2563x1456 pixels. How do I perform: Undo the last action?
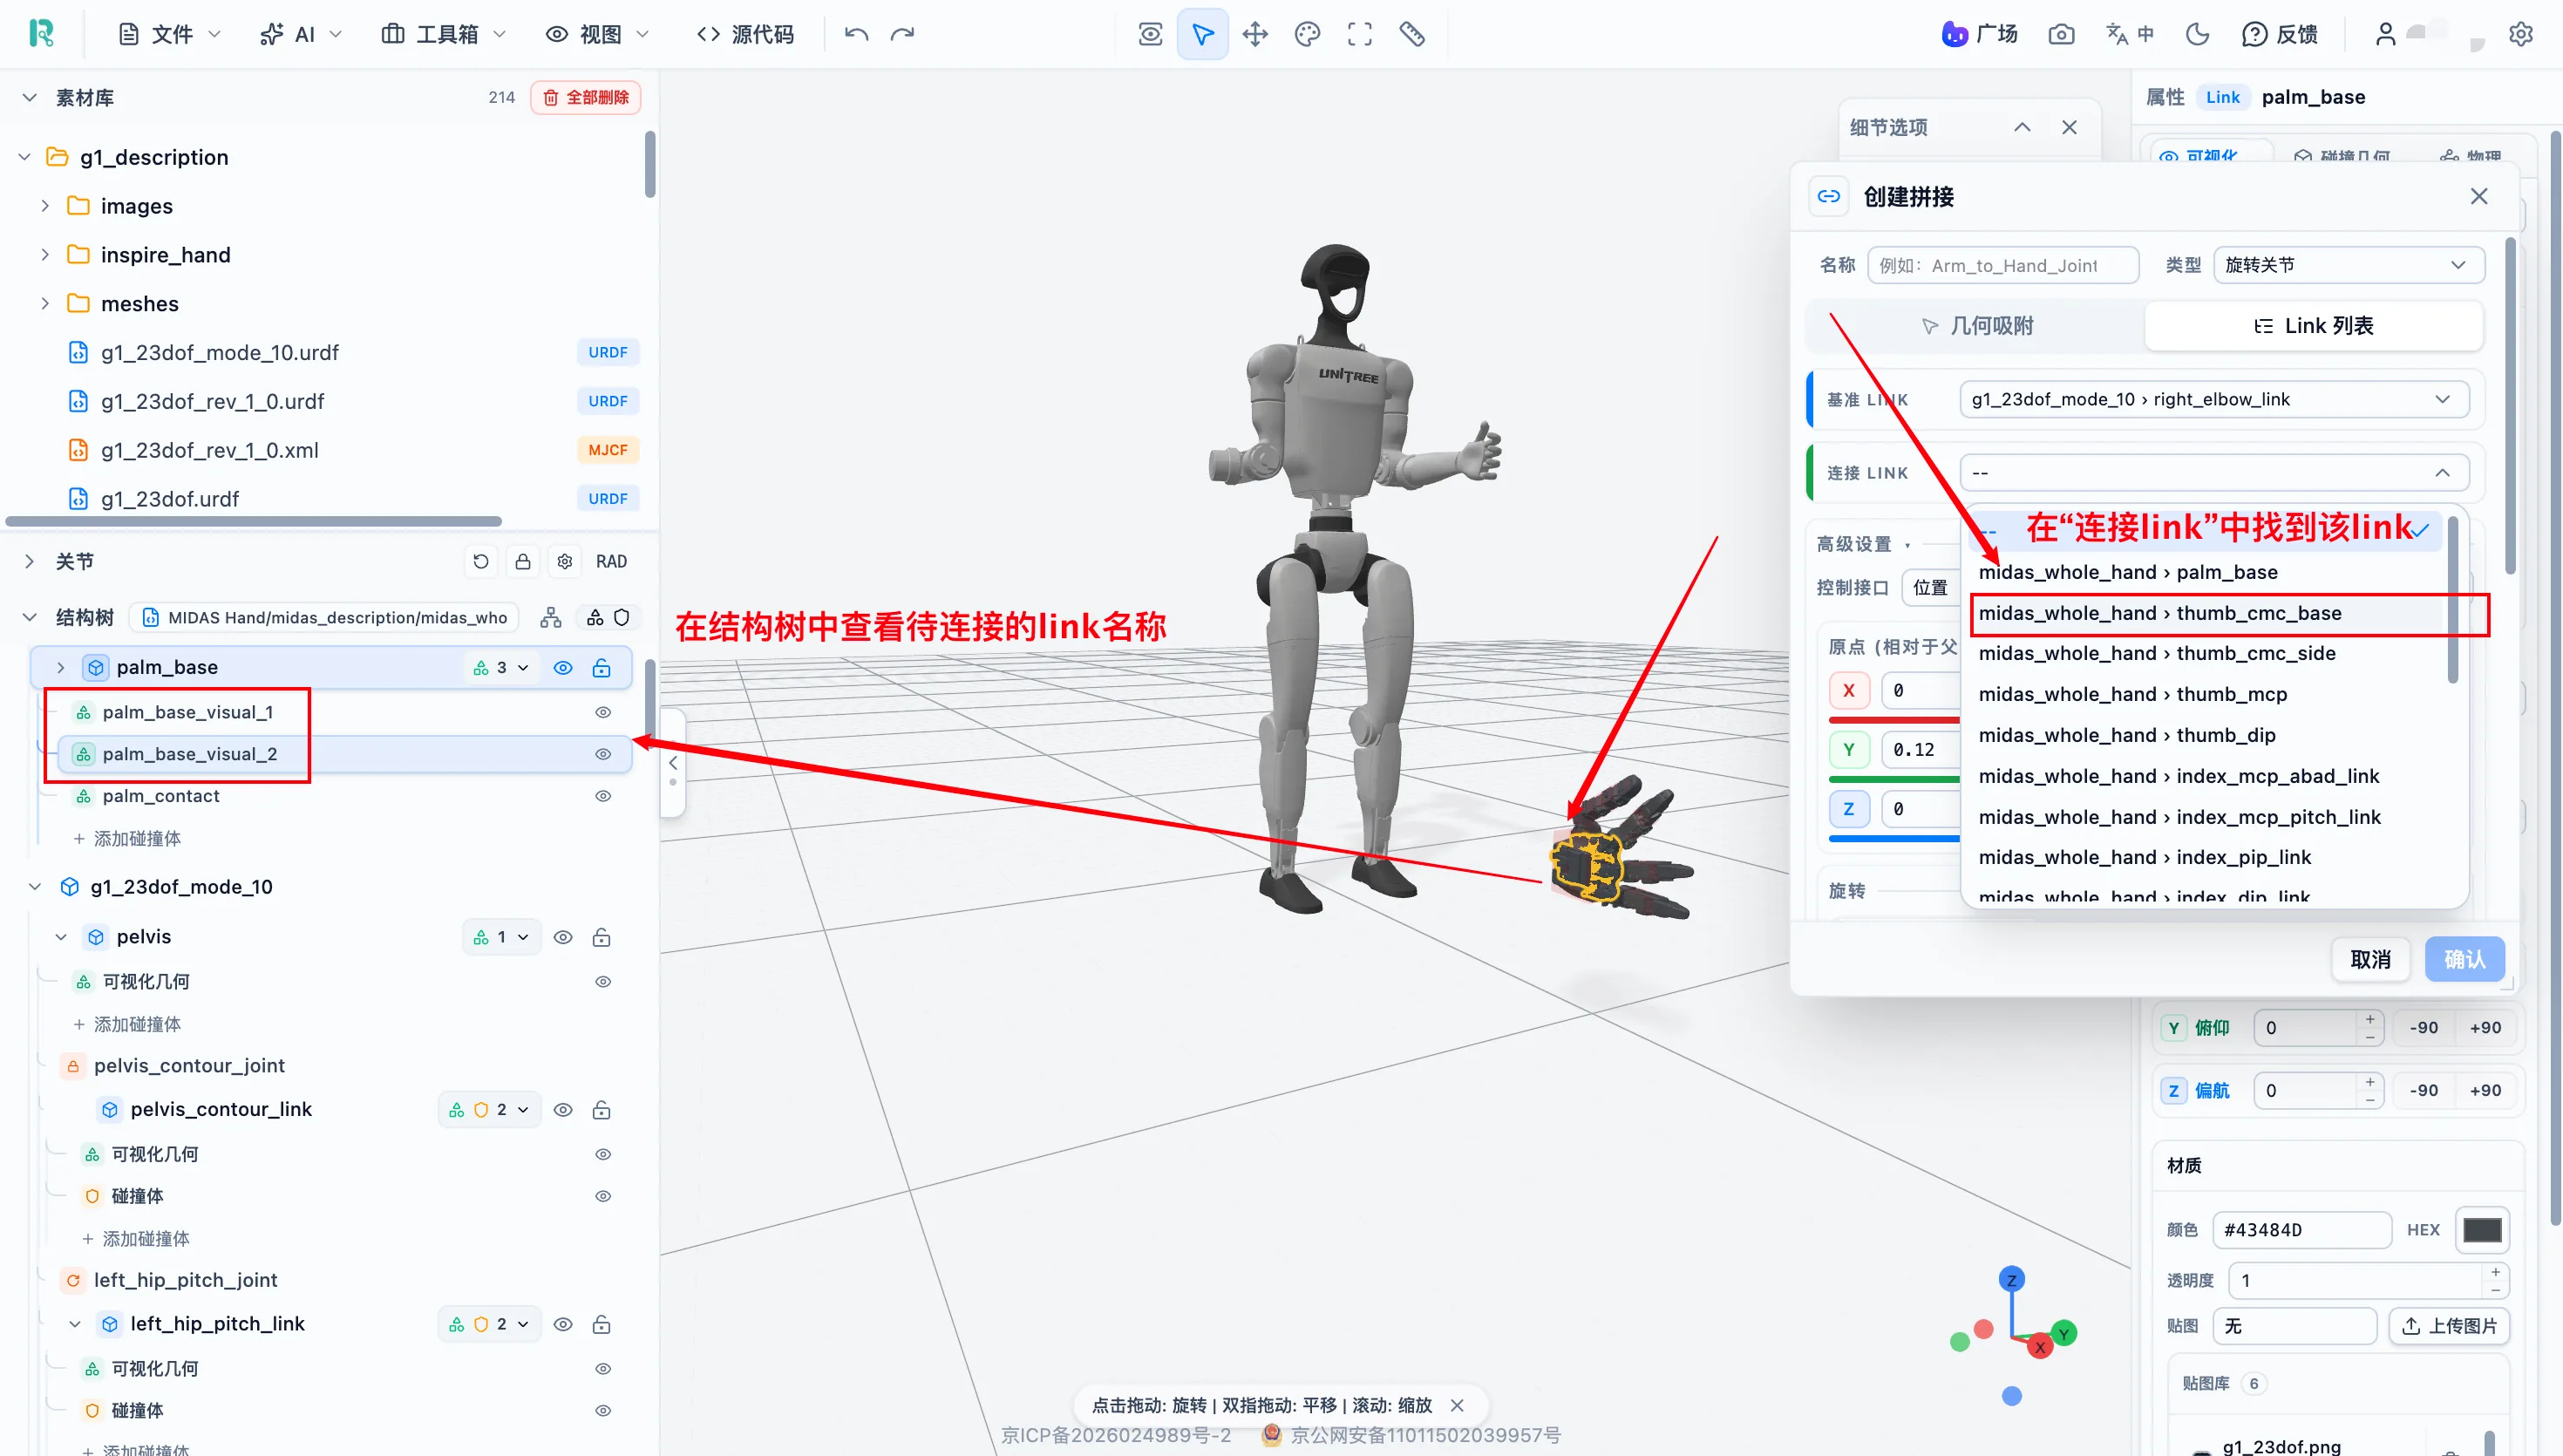(x=857, y=34)
